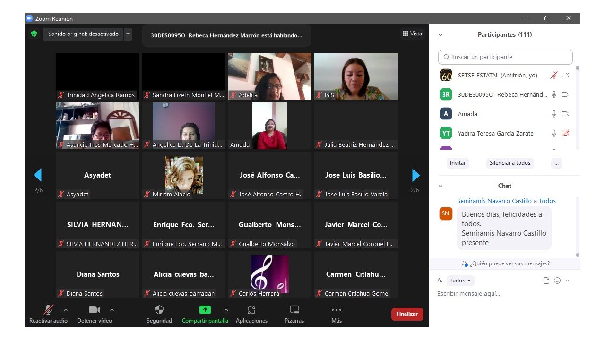Click Semiramis Navarro Castillo sender name
This screenshot has height=340, width=605.
[x=494, y=201]
